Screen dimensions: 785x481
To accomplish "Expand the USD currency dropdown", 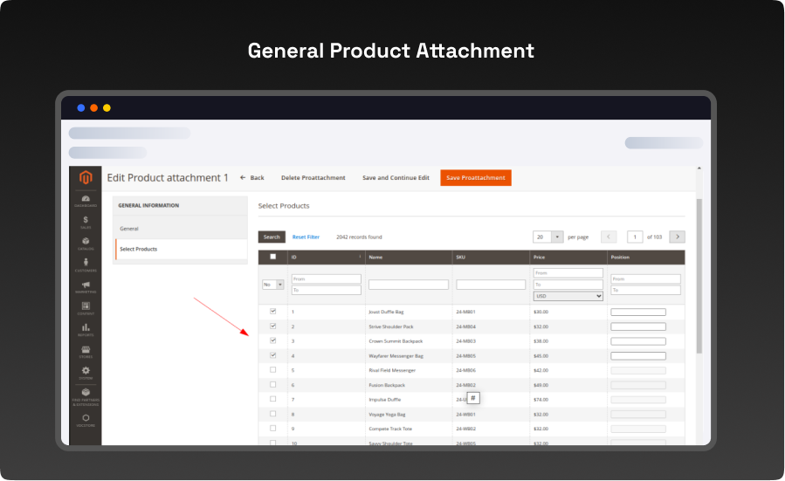I will coord(568,296).
